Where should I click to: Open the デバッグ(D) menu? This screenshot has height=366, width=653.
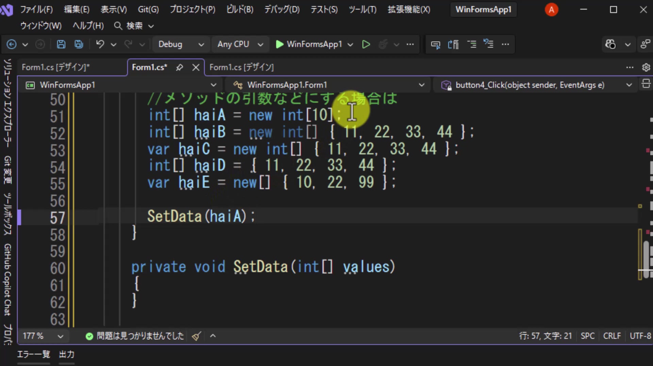pyautogui.click(x=282, y=10)
